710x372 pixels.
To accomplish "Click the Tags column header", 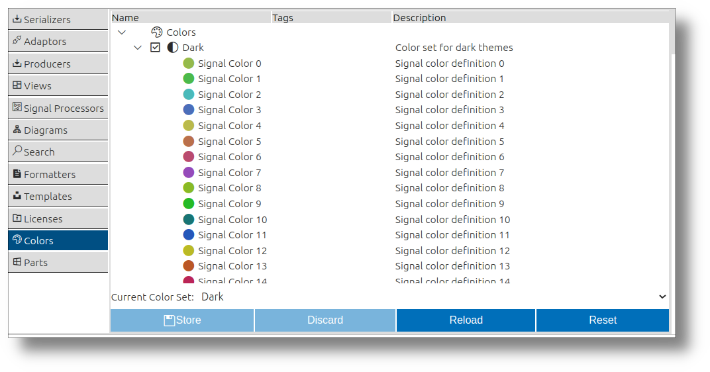I will pyautogui.click(x=331, y=18).
